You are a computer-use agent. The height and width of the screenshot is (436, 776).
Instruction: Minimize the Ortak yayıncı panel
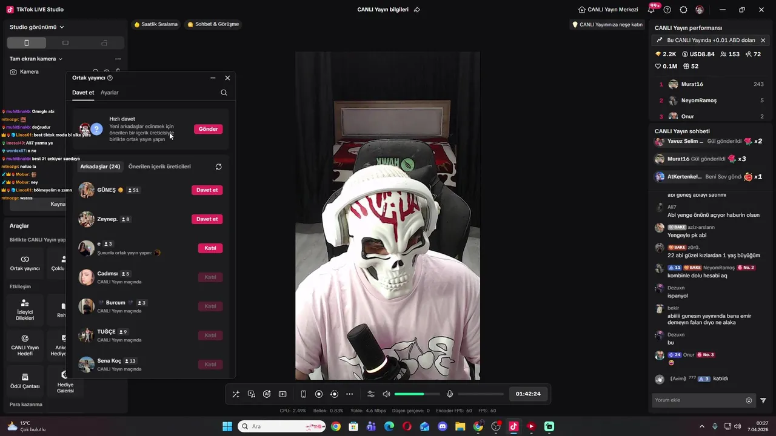213,78
